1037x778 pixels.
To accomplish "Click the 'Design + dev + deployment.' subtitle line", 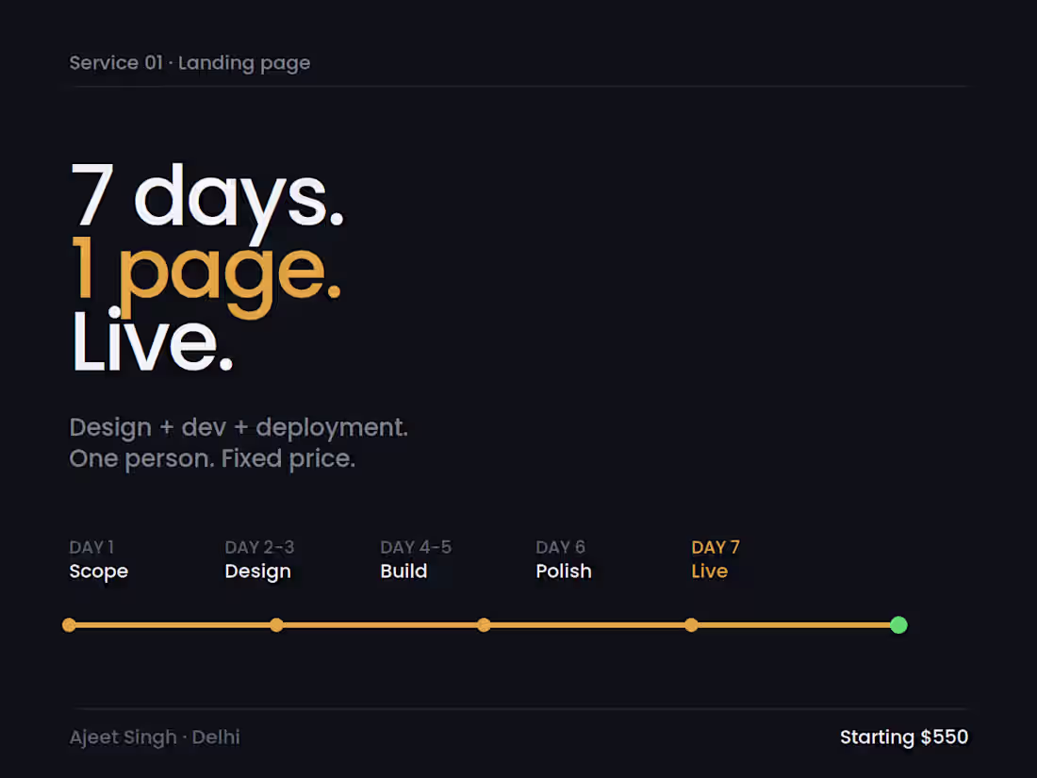I will coord(239,427).
